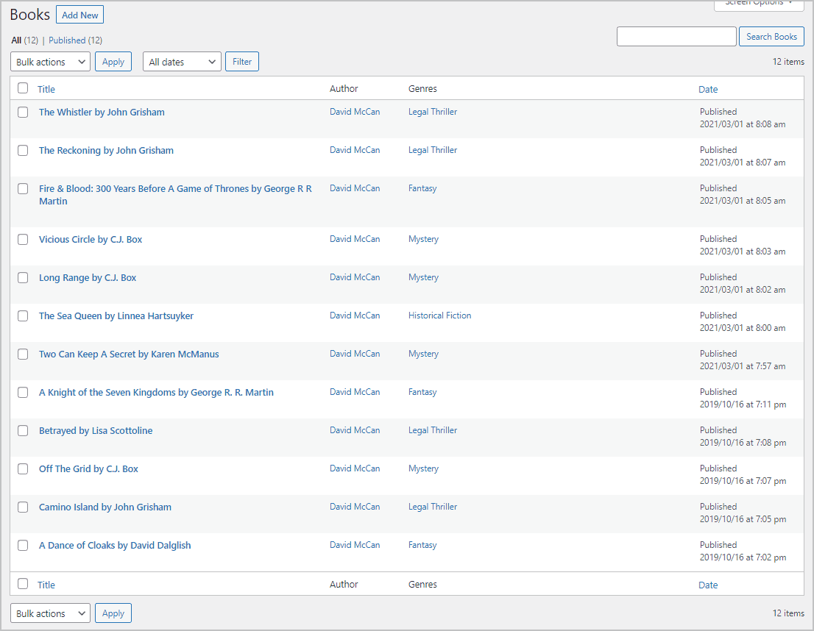814x631 pixels.
Task: Click the top Apply button
Action: pos(113,61)
